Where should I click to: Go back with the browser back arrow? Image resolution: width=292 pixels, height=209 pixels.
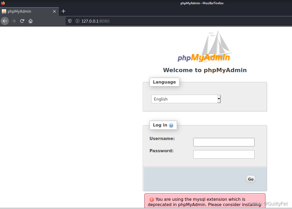tap(5, 21)
